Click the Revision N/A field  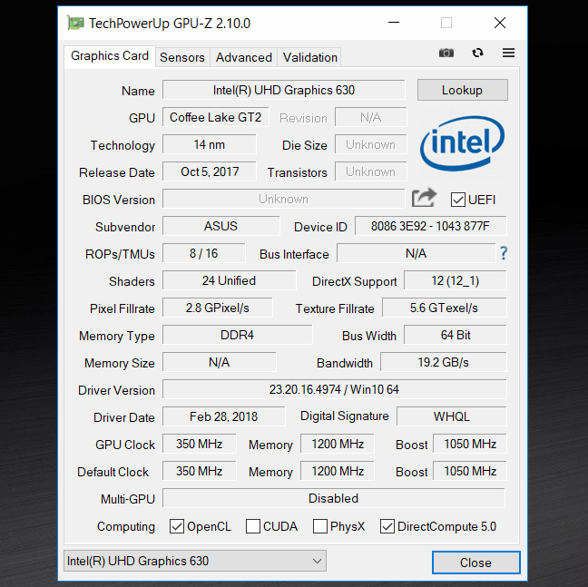[x=371, y=117]
